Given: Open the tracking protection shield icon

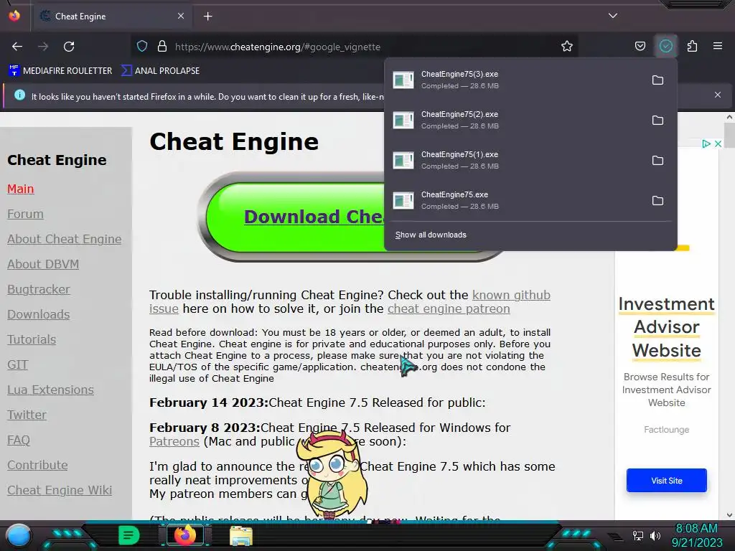Looking at the screenshot, I should click(142, 47).
